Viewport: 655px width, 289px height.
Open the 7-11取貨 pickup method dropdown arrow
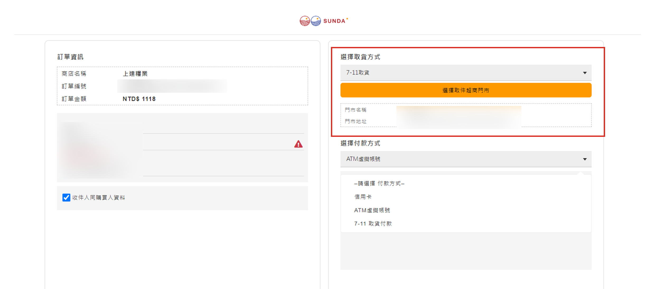[585, 73]
